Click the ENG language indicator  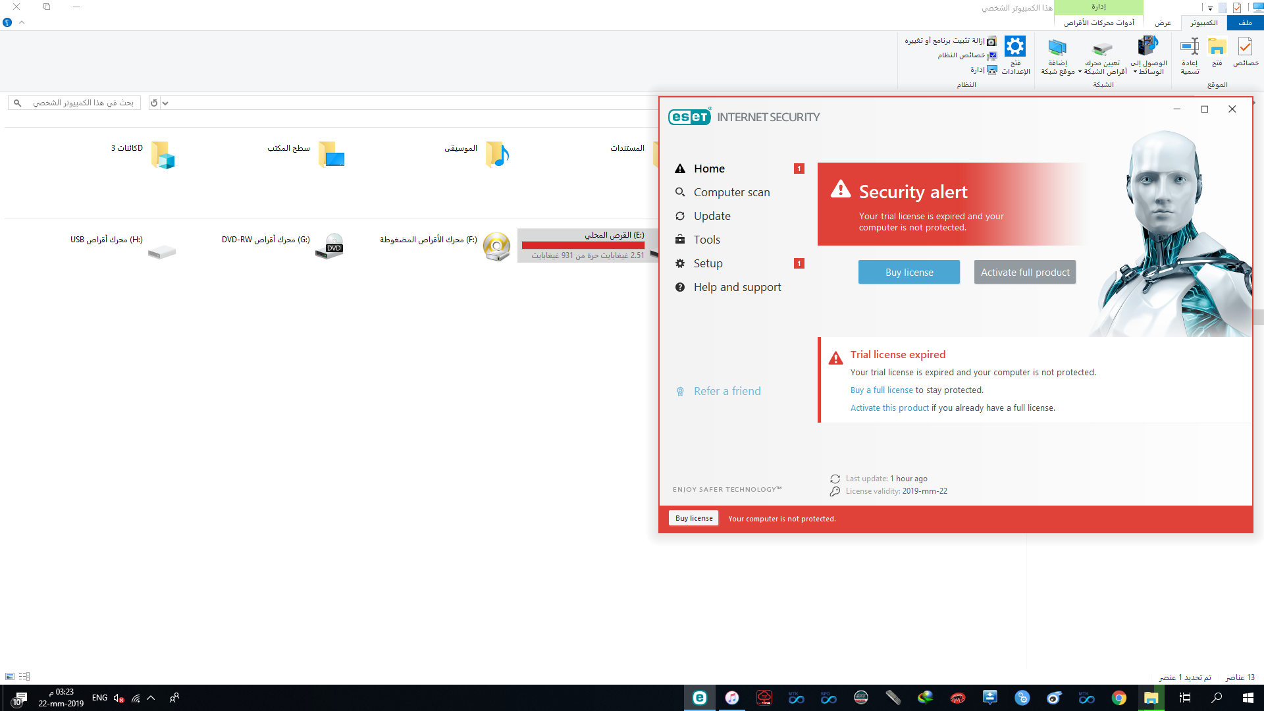point(99,698)
